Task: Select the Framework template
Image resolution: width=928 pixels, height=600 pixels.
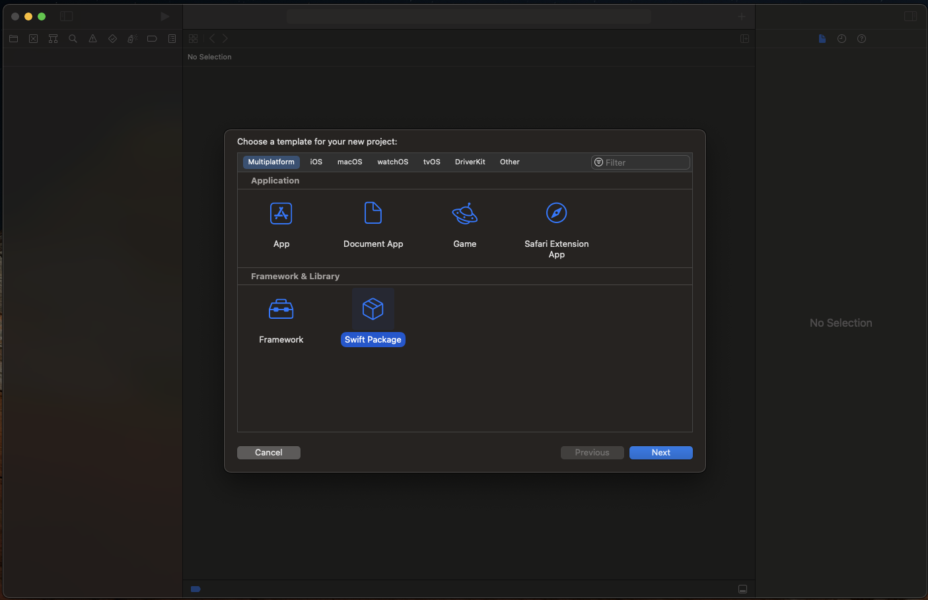Action: pyautogui.click(x=281, y=321)
